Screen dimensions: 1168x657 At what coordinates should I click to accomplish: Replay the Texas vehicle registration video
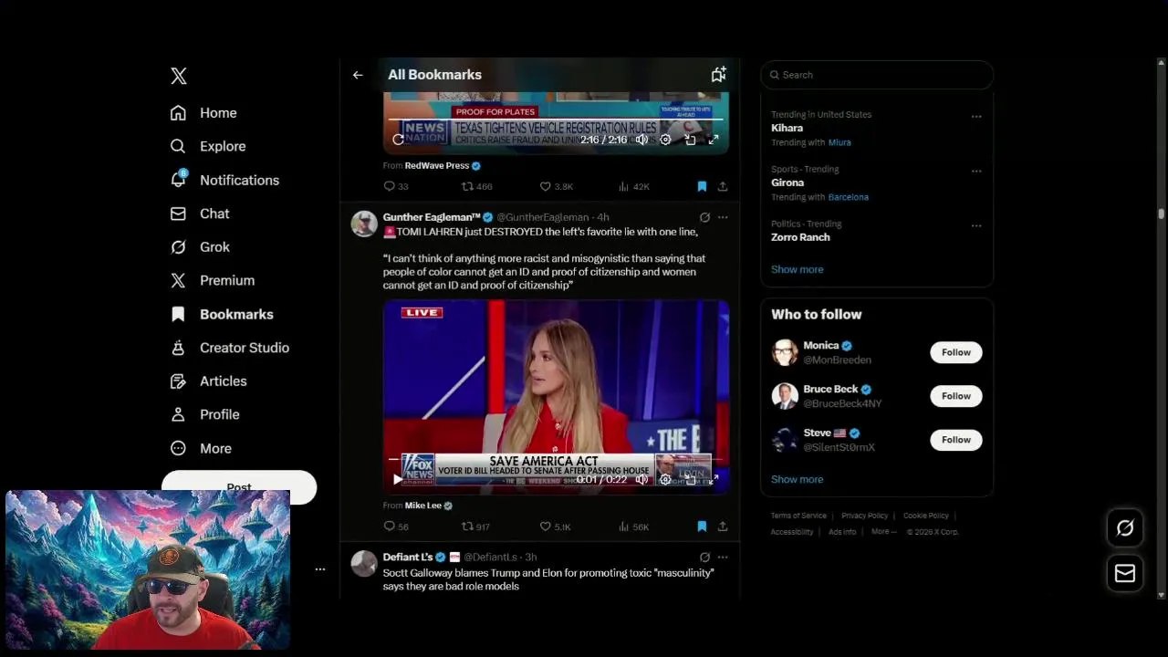coord(398,140)
